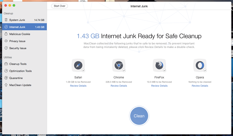Click '1.09 GB to be Removed' text
The height and width of the screenshot is (136, 233).
click(x=78, y=82)
